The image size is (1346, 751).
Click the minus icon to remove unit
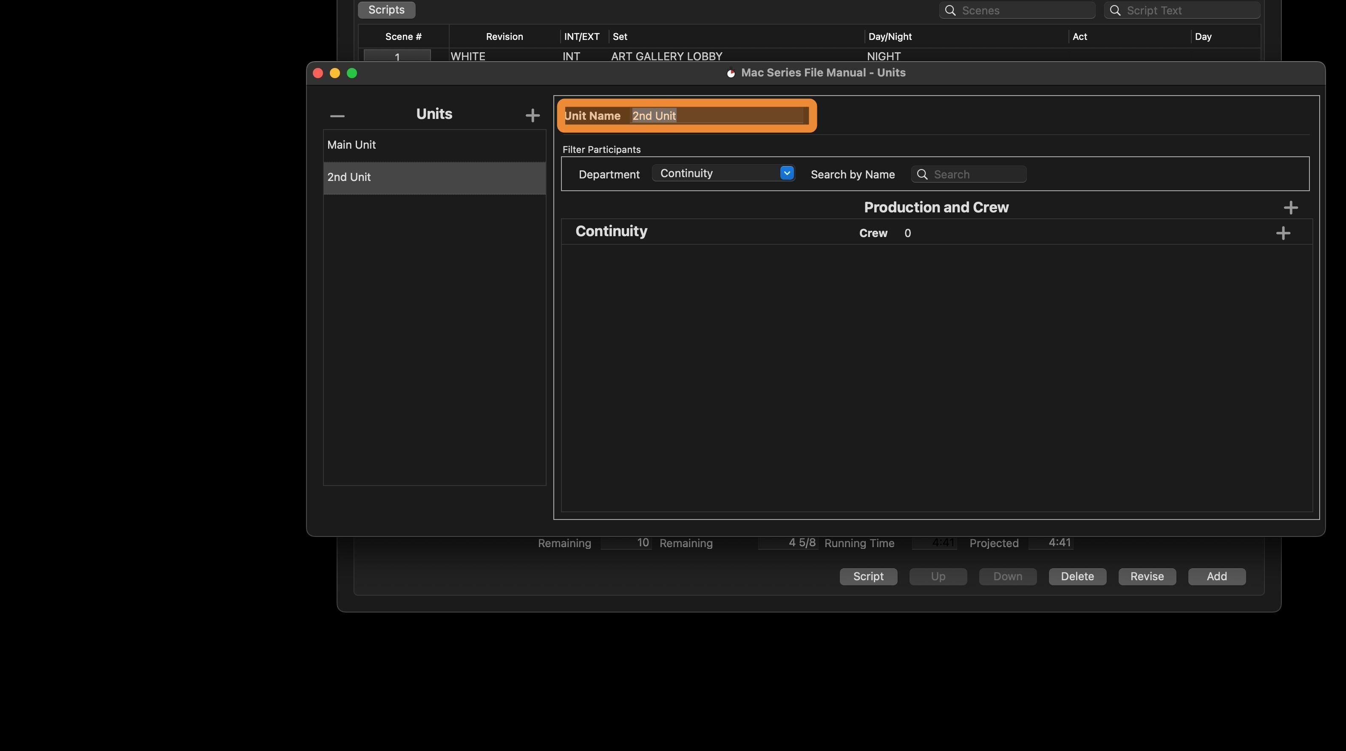tap(337, 116)
